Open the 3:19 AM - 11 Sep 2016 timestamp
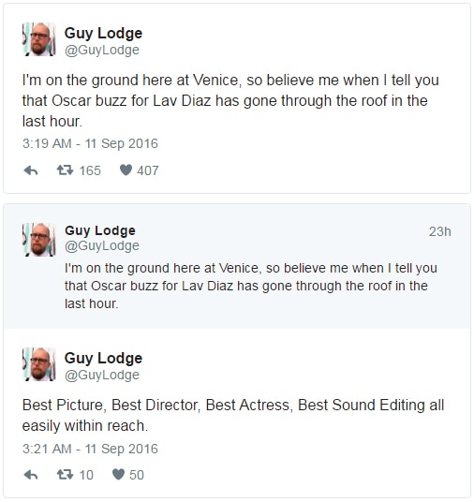This screenshot has width=474, height=502. pyautogui.click(x=90, y=143)
